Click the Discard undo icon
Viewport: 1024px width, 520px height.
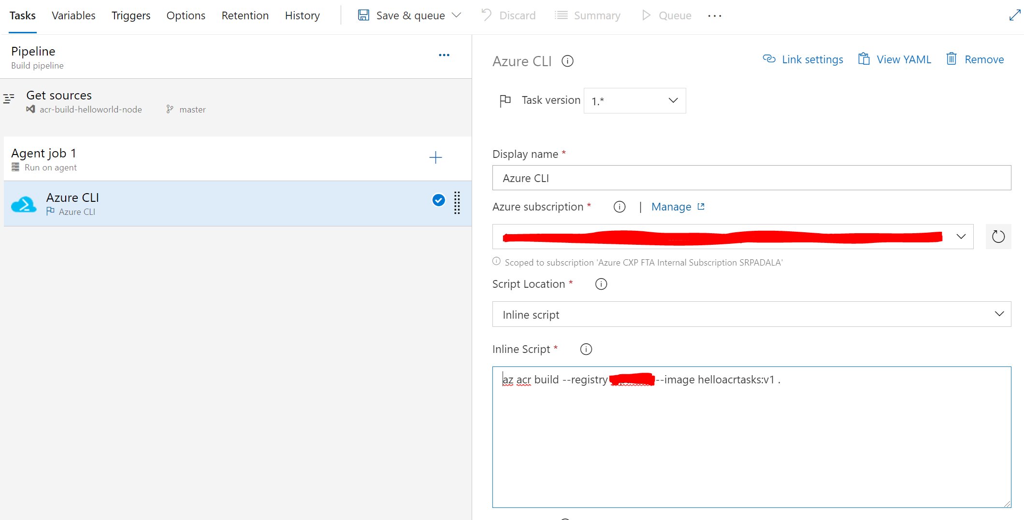(485, 15)
